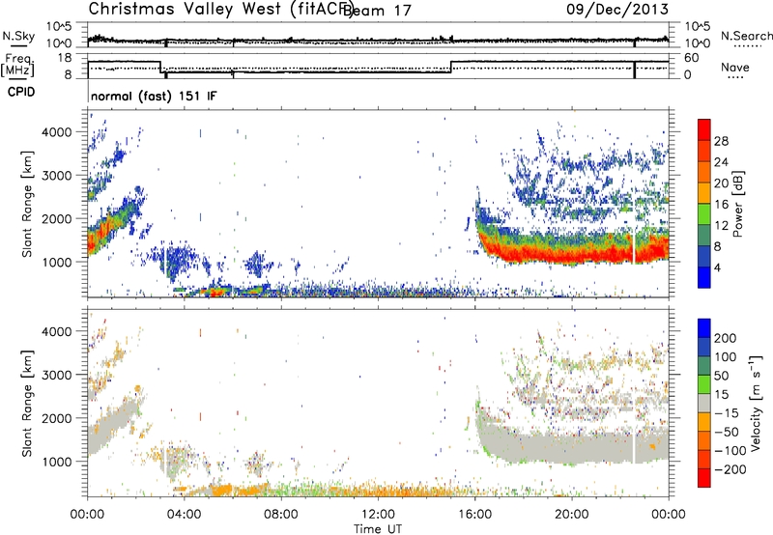Click the date '09/Dec/2013'
773x535 pixels.
617,9
